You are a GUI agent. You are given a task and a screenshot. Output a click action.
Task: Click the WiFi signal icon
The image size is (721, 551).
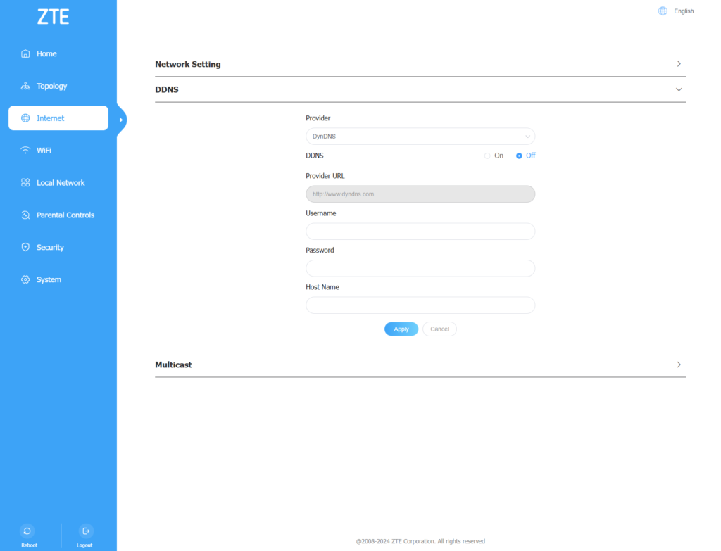[26, 151]
